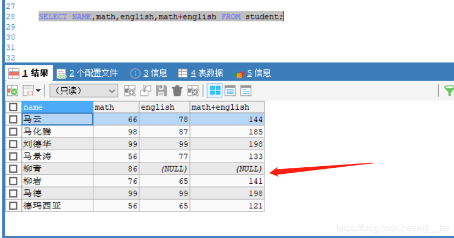Click the delete row trash icon
The image size is (454, 238).
[177, 91]
